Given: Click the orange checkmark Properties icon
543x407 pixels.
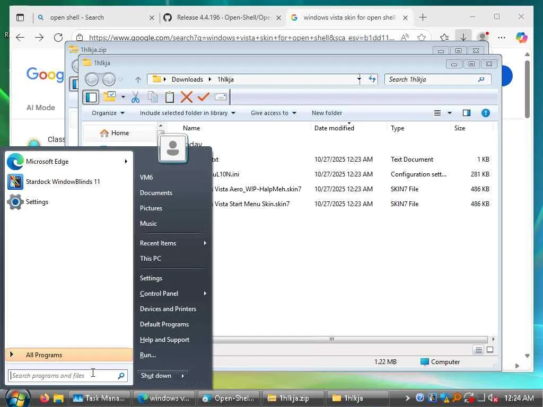Looking at the screenshot, I should pyautogui.click(x=204, y=97).
